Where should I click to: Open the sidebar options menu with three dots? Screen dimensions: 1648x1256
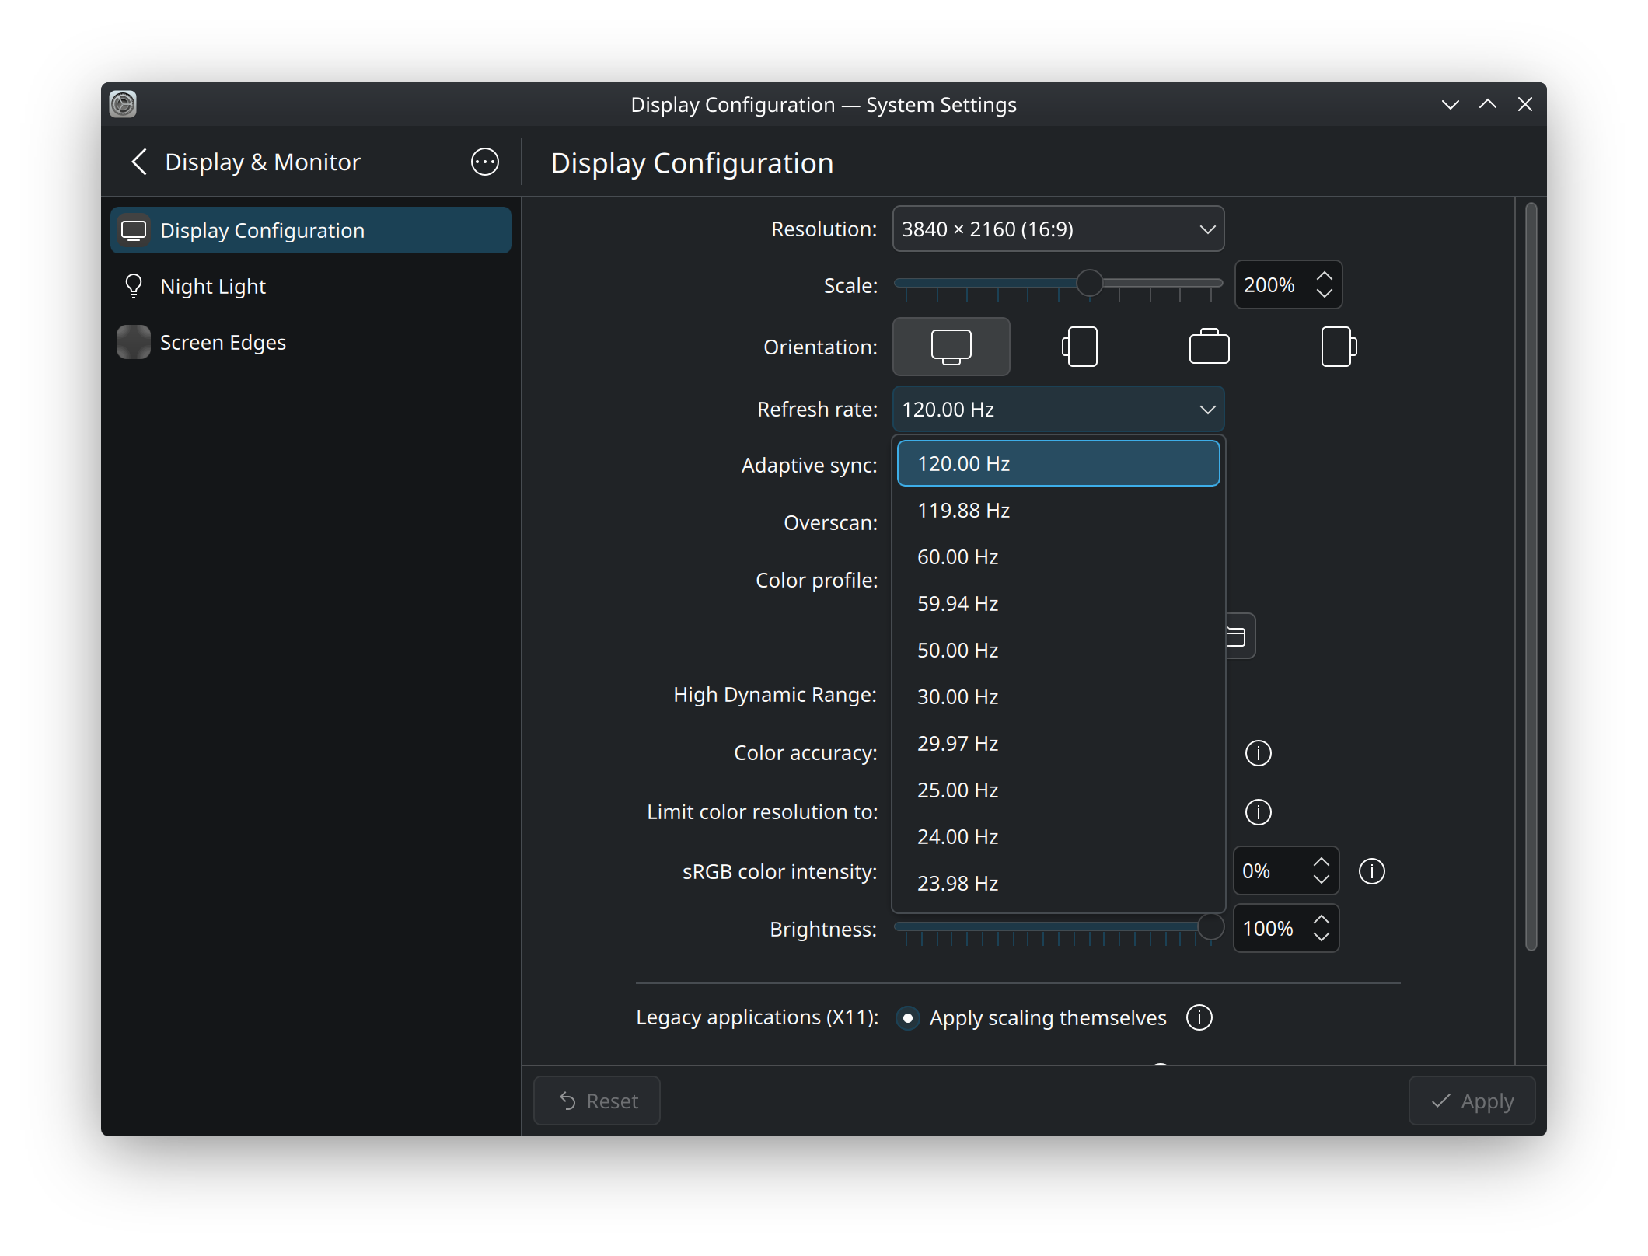pyautogui.click(x=485, y=162)
